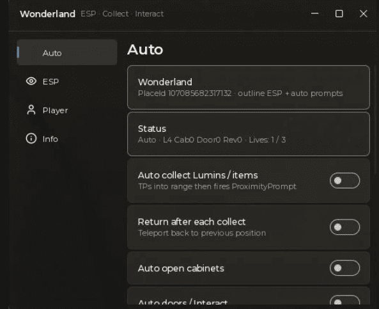This screenshot has width=379, height=309.
Task: Close the Wonderland window
Action: pyautogui.click(x=363, y=14)
